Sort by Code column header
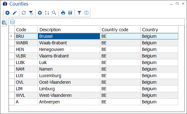The width and height of the screenshot is (187, 114). tap(26, 30)
